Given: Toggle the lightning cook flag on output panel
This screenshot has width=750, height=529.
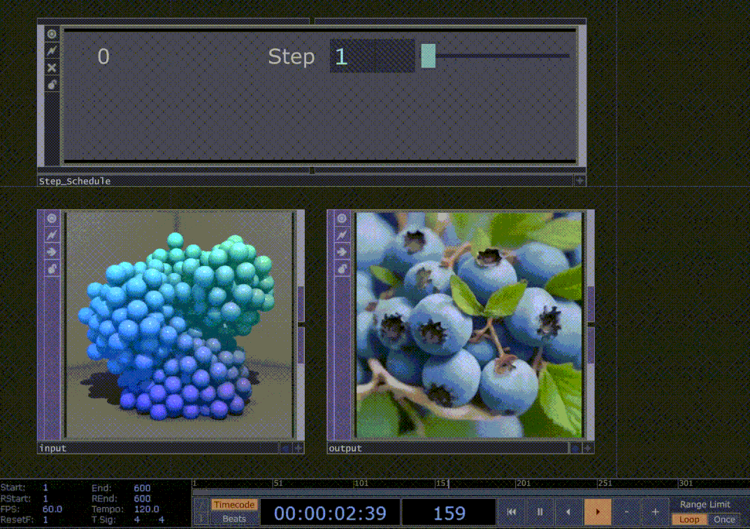Looking at the screenshot, I should coord(342,235).
